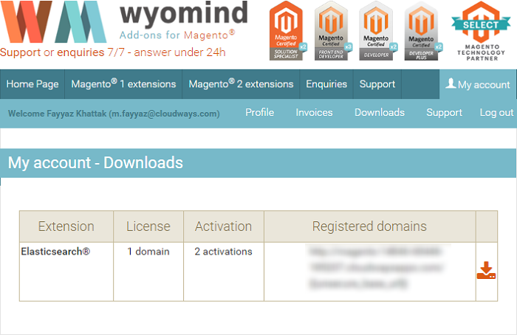This screenshot has width=517, height=335.
Task: Click the Select Magento Technology Partner badge
Action: pos(482,31)
